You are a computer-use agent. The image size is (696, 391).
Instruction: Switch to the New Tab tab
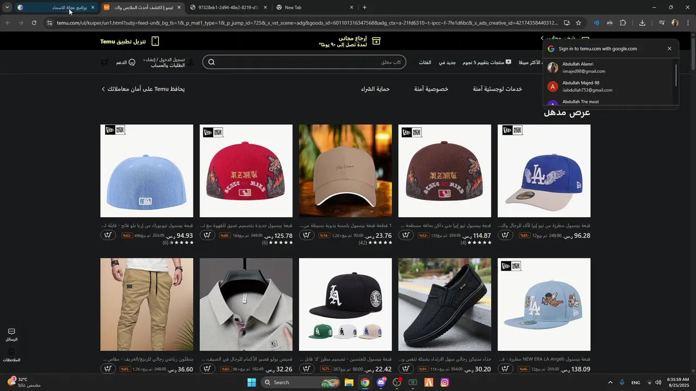[315, 8]
